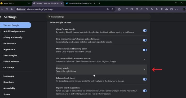Image resolution: width=186 pixels, height=98 pixels.
Task: Select You and Google in sidebar
Action: [x=16, y=25]
